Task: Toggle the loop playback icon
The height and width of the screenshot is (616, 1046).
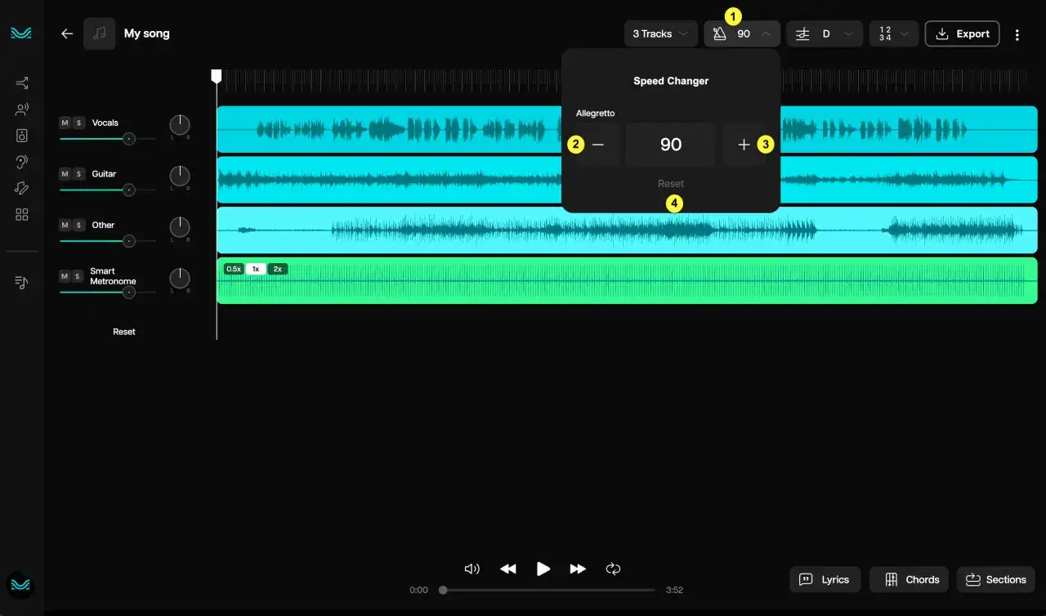Action: (613, 569)
